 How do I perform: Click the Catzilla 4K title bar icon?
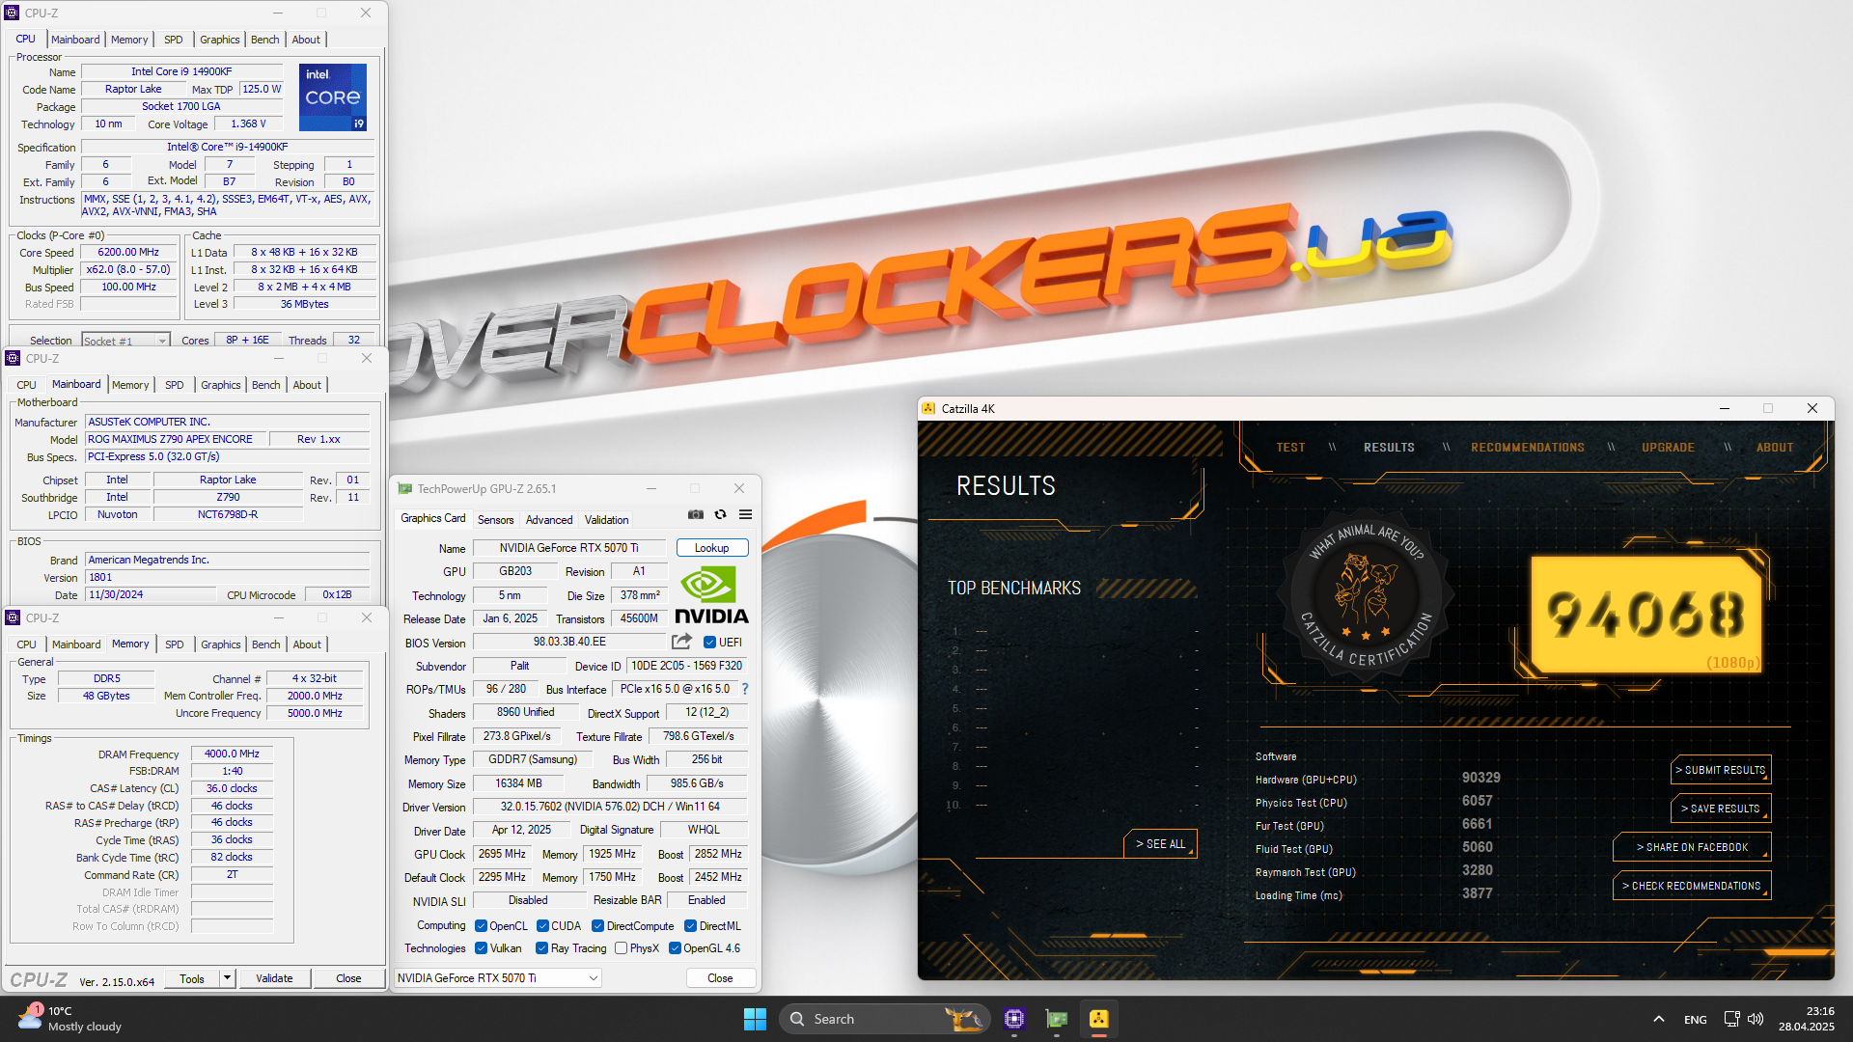click(x=928, y=409)
